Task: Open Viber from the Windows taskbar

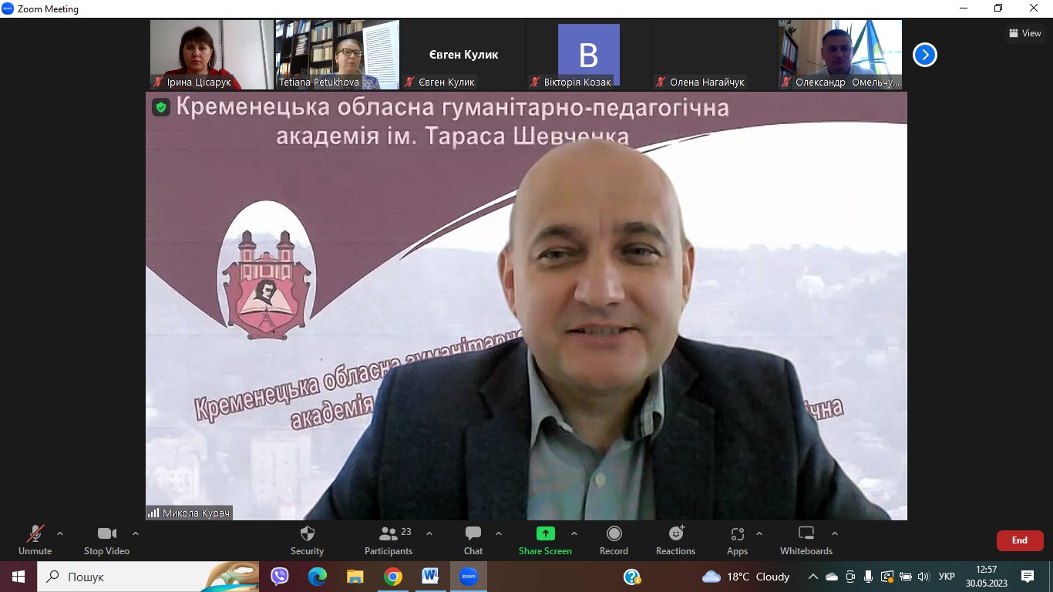Action: (x=279, y=577)
